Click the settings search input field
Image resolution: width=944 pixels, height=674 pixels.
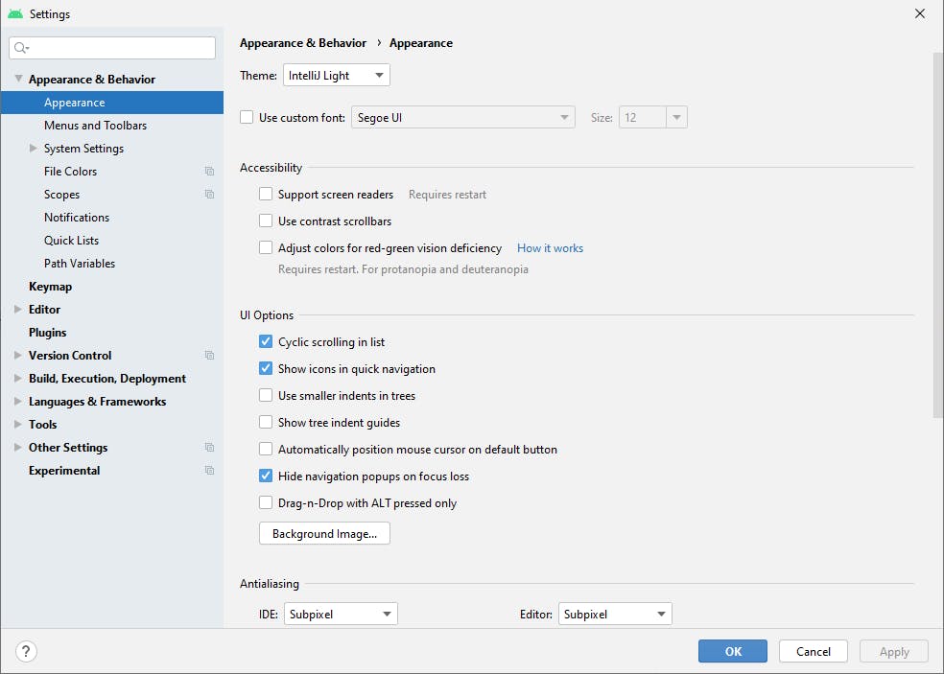coord(120,48)
